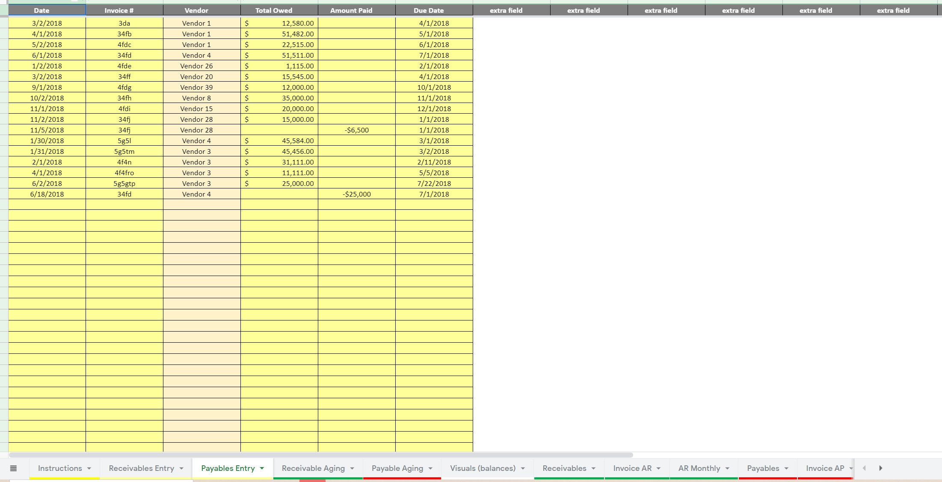Open the Receivables Entry tab dropdown menu
Viewport: 942px width, 482px height.
(182, 468)
